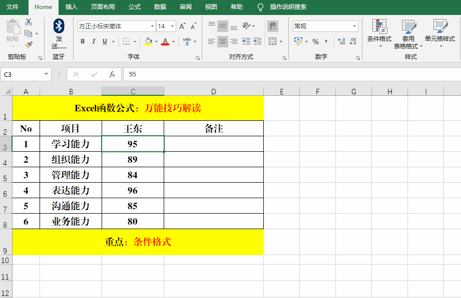Image resolution: width=461 pixels, height=298 pixels.
Task: Select cell containing 表达能力
Action: [x=71, y=190]
